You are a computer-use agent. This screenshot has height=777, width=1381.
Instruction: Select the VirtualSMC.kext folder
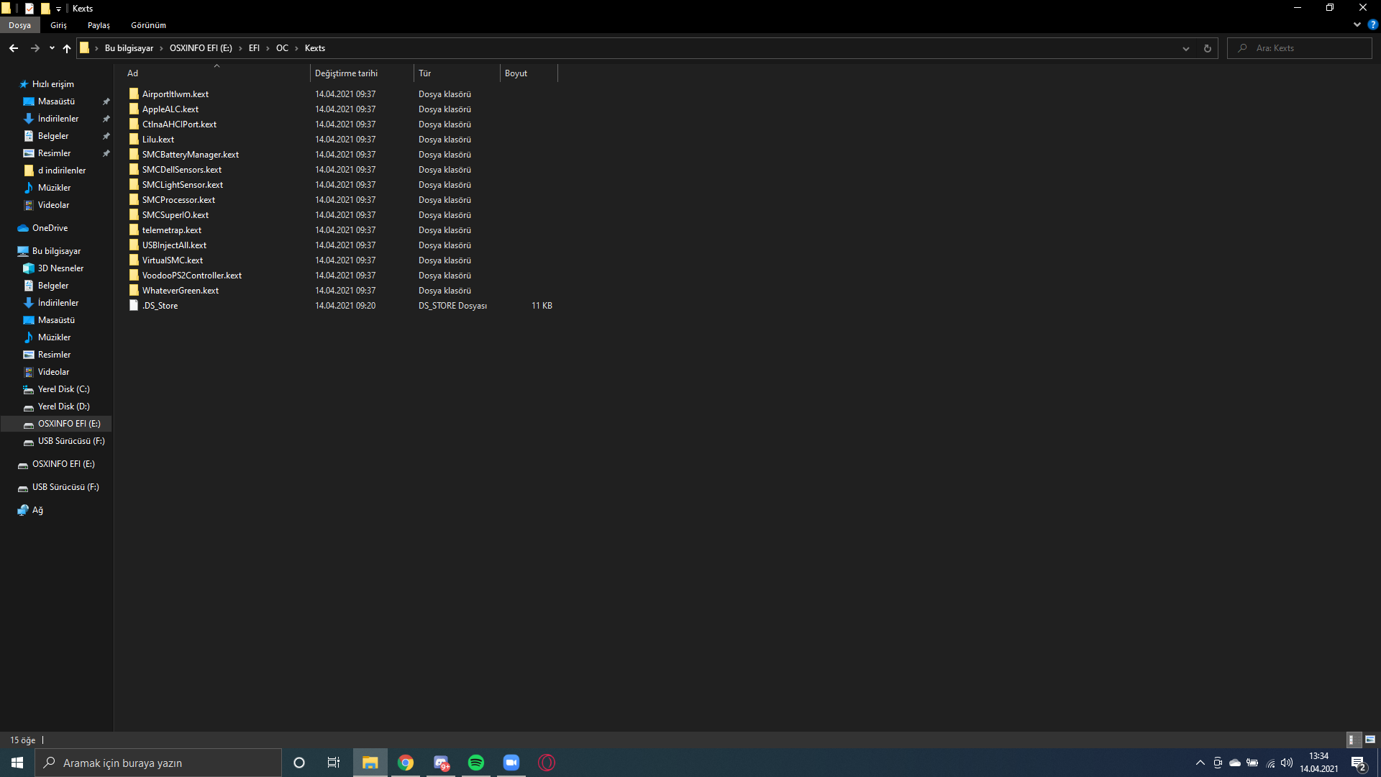[173, 260]
